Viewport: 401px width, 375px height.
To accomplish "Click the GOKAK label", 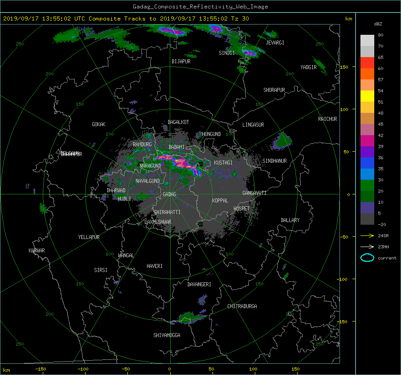I will click(x=98, y=124).
